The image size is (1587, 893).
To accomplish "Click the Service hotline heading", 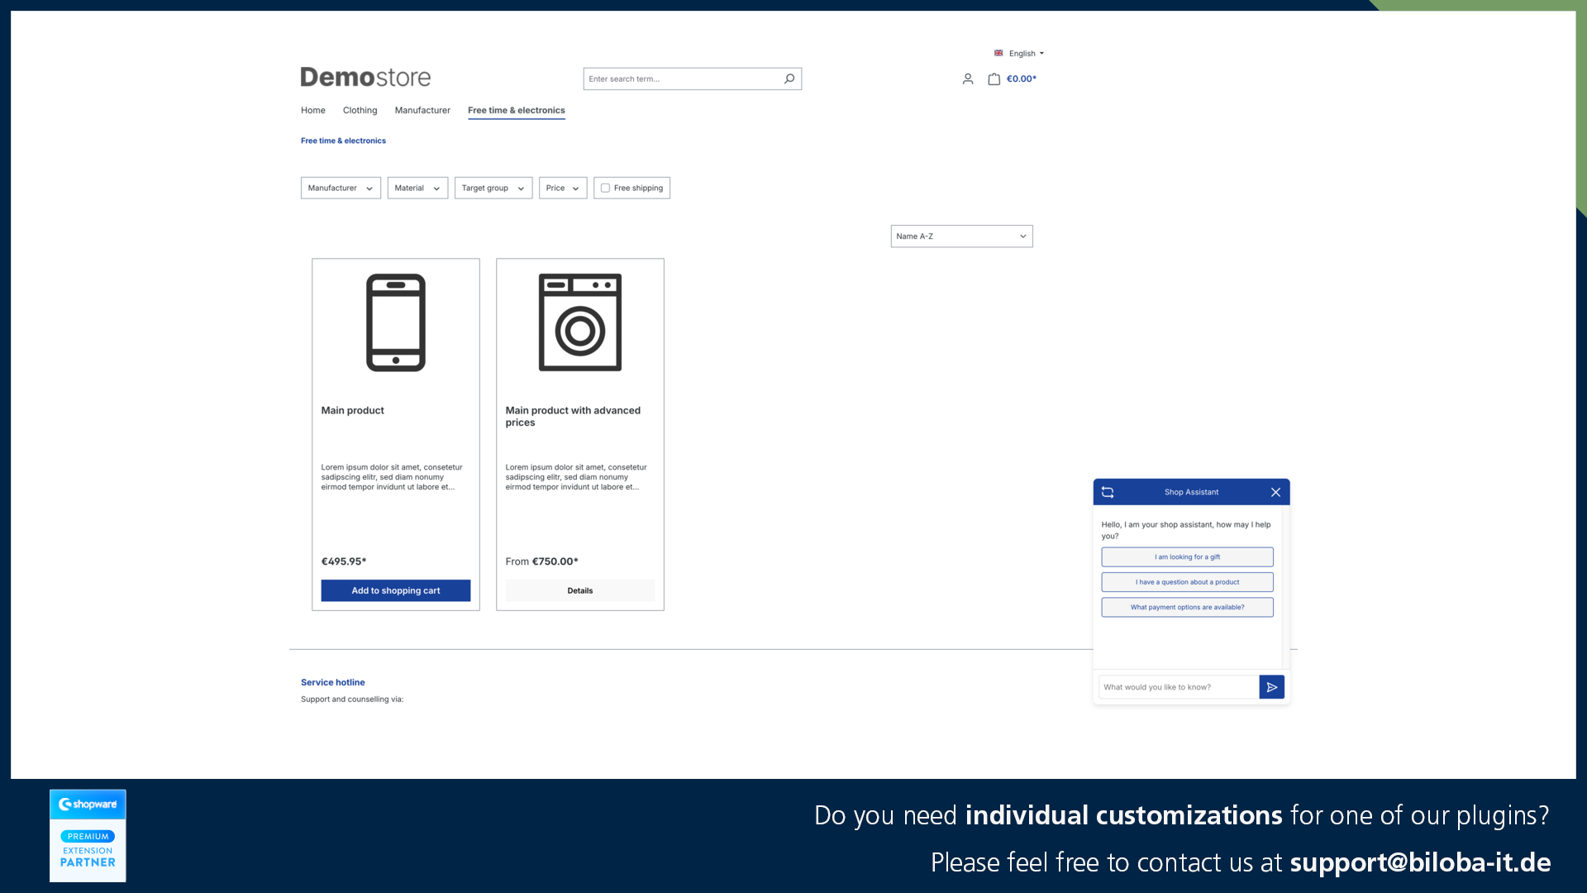I will 333,682.
